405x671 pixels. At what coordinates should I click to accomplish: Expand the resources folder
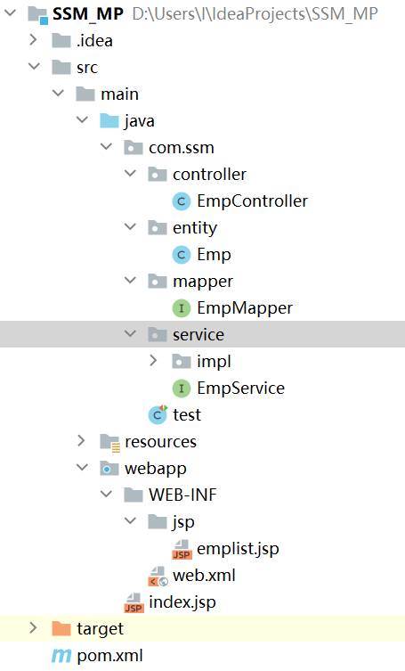(81, 441)
